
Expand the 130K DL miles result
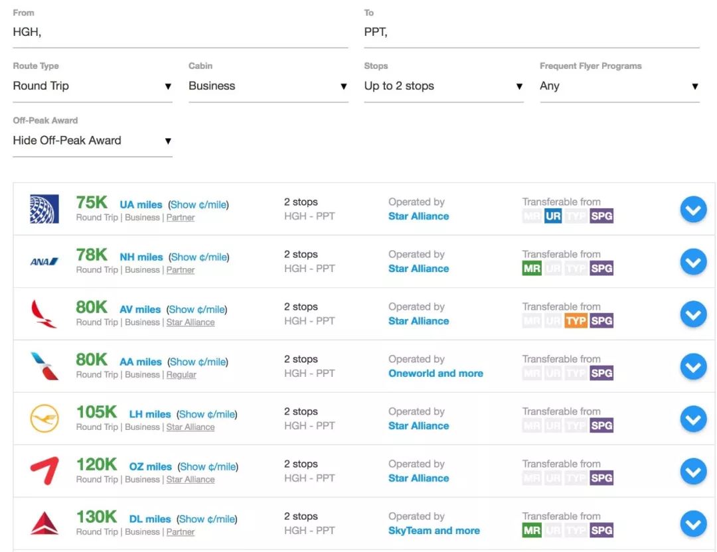(693, 524)
